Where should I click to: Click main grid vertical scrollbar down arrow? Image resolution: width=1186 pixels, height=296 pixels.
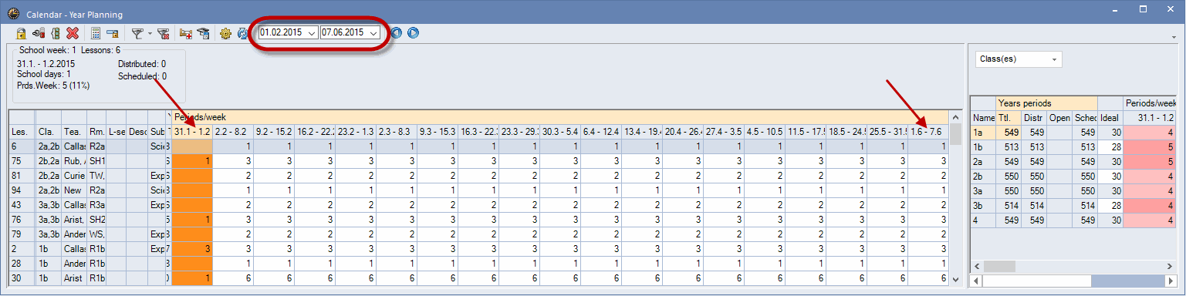pos(956,279)
